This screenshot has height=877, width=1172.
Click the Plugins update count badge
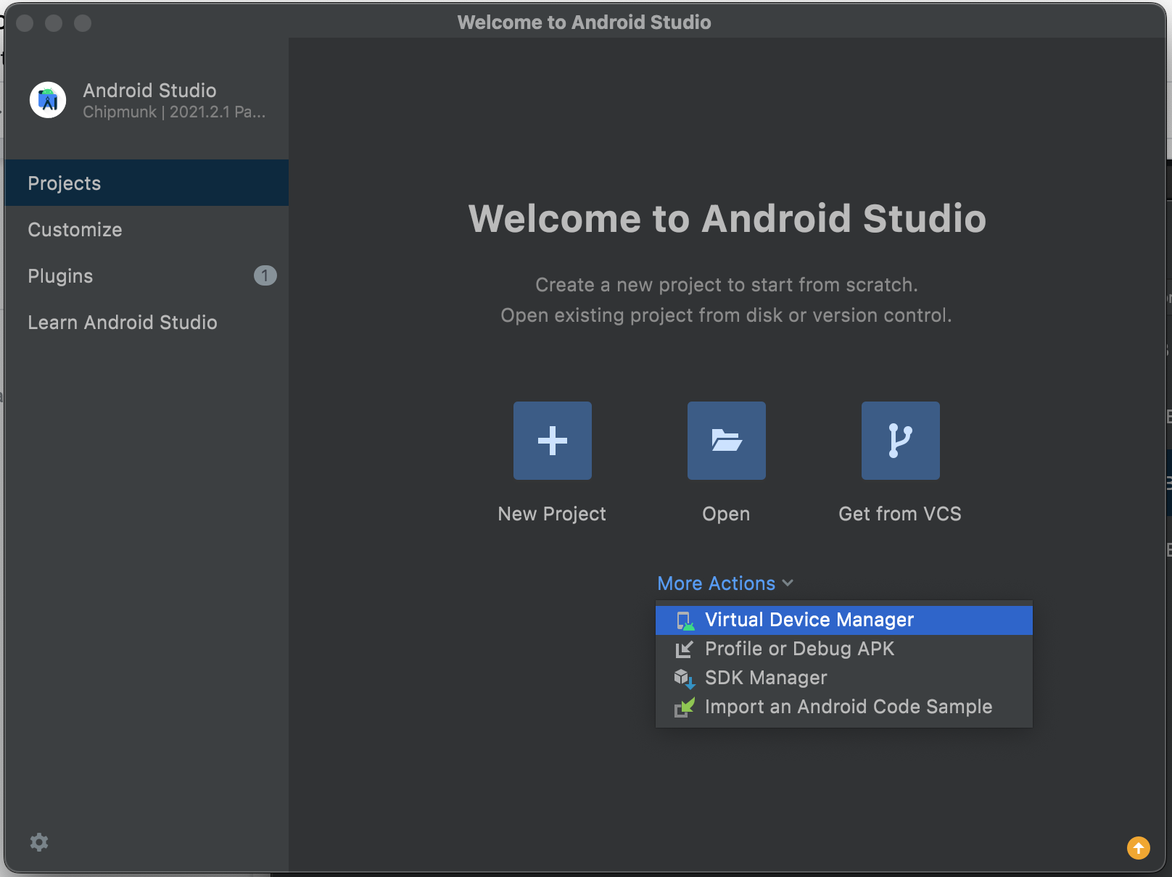pos(265,275)
